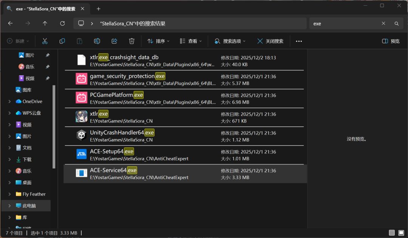The image size is (408, 238).
Task: Expand the WPS云盘 tree node
Action: pos(9,113)
